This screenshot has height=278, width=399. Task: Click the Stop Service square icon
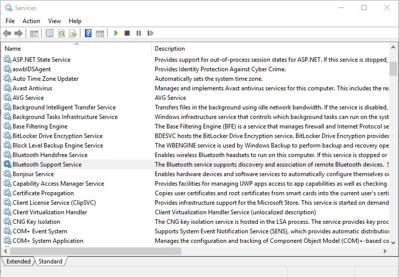(127, 33)
